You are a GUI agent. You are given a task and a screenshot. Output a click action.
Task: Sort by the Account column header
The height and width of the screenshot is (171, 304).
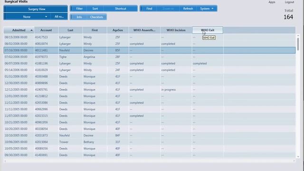point(46,30)
